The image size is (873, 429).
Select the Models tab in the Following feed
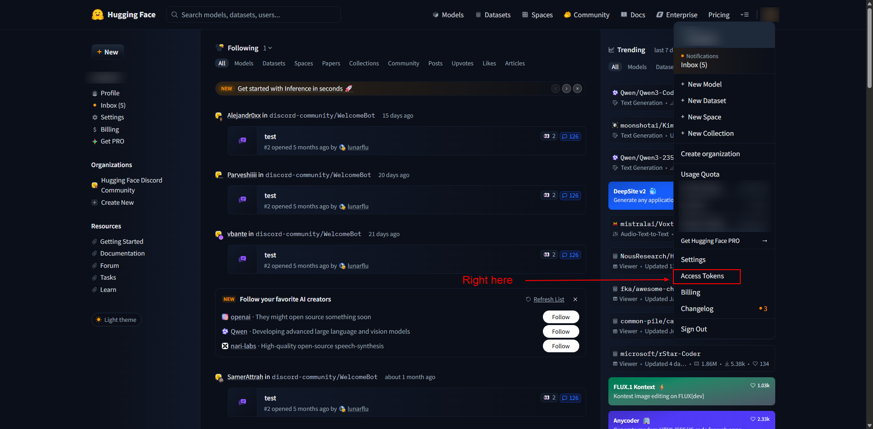[244, 63]
